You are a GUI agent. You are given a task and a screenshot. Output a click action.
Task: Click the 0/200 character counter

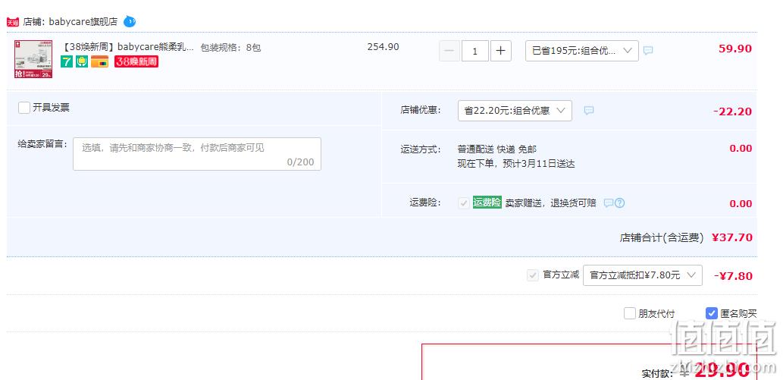point(301,162)
